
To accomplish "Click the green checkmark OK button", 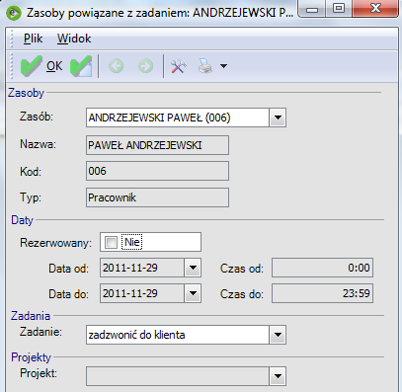I will (x=41, y=66).
